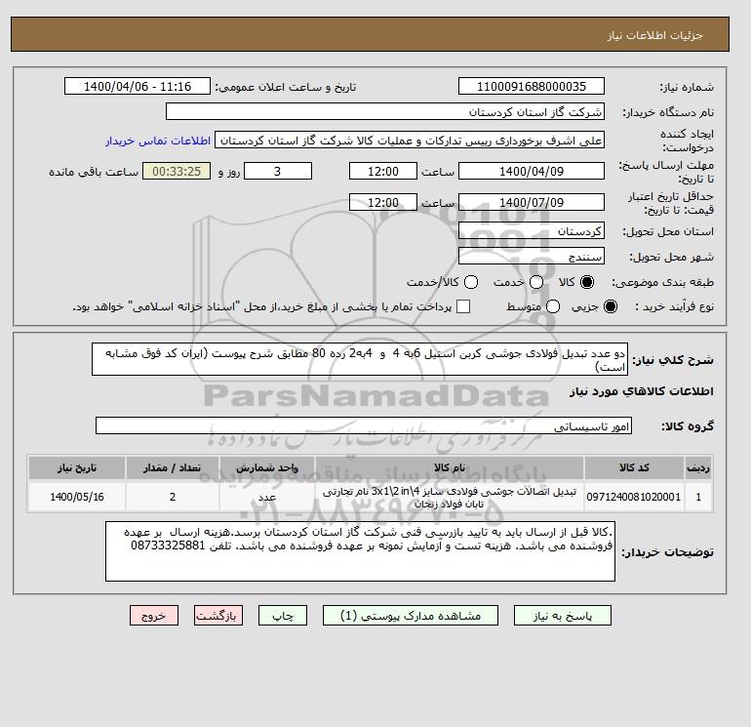Click the اطلاعات کالاهای مورد نیاز heading
The image size is (751, 727).
642,391
